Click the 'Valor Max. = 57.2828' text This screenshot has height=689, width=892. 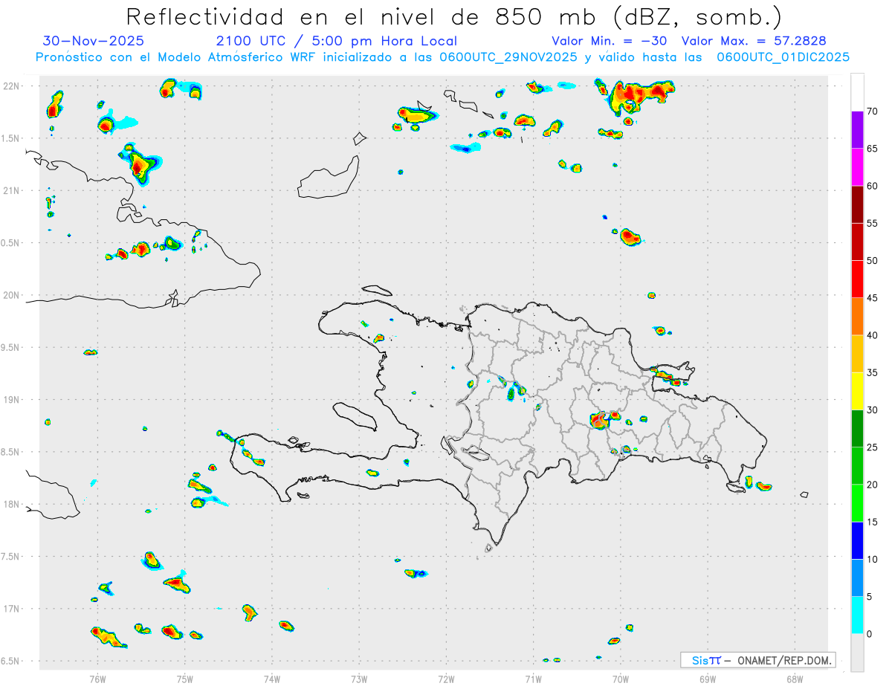click(754, 41)
